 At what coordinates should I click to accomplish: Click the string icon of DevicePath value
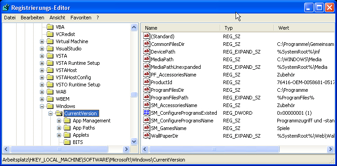[147, 52]
